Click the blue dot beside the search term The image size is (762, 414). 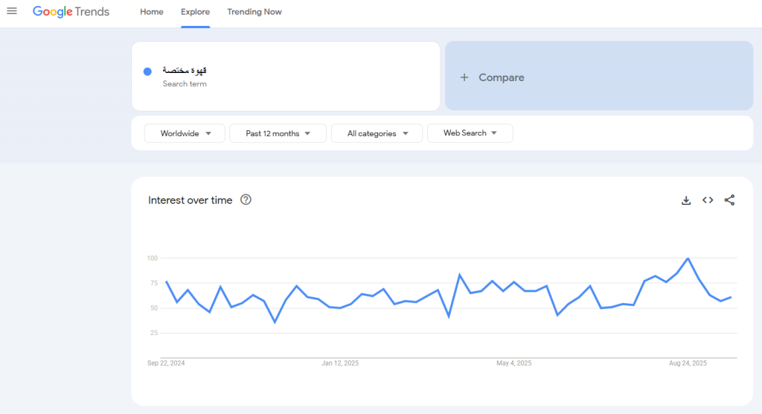pyautogui.click(x=147, y=71)
